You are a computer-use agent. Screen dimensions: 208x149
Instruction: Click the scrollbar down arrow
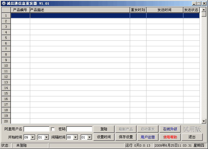[204, 121]
